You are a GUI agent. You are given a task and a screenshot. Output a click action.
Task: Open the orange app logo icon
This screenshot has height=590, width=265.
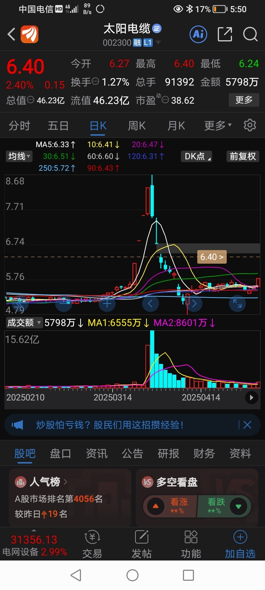29,35
